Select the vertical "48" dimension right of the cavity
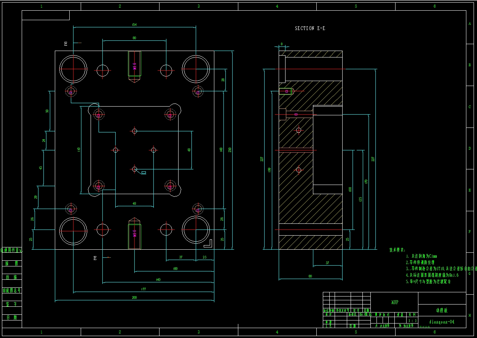This screenshot has height=338, width=477. click(189, 150)
